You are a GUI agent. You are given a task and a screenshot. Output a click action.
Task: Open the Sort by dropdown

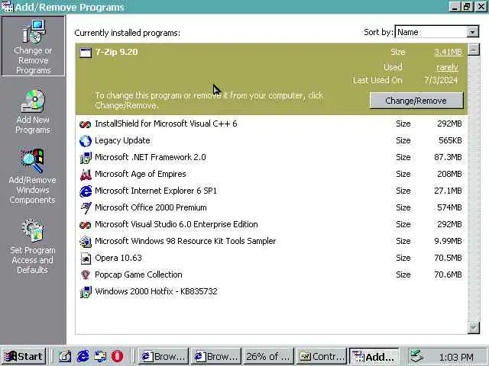[x=472, y=32]
